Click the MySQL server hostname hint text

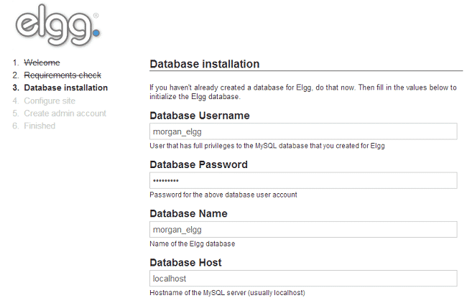(x=227, y=292)
